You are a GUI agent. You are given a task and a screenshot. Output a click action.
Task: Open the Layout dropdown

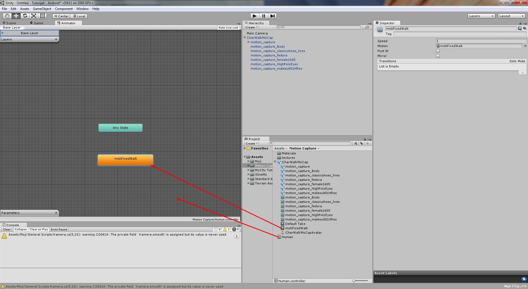tap(511, 16)
